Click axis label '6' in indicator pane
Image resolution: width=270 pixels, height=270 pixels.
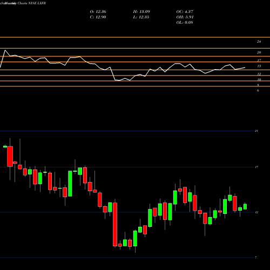[x=258, y=91]
